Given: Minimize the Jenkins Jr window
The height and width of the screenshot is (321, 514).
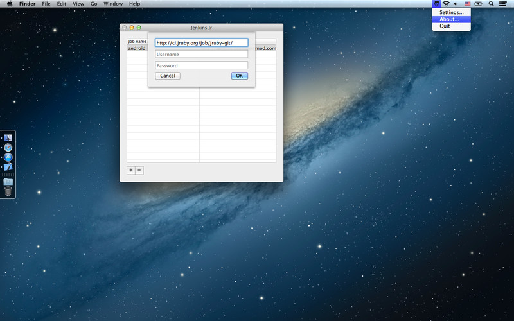Looking at the screenshot, I should coord(132,28).
